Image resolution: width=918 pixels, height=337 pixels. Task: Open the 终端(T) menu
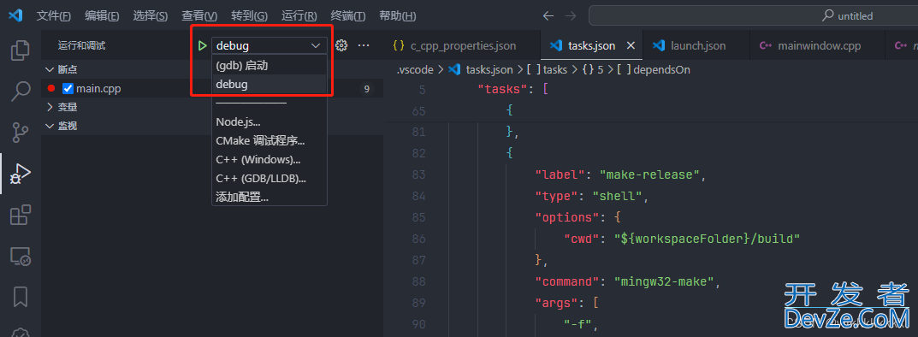pos(347,15)
